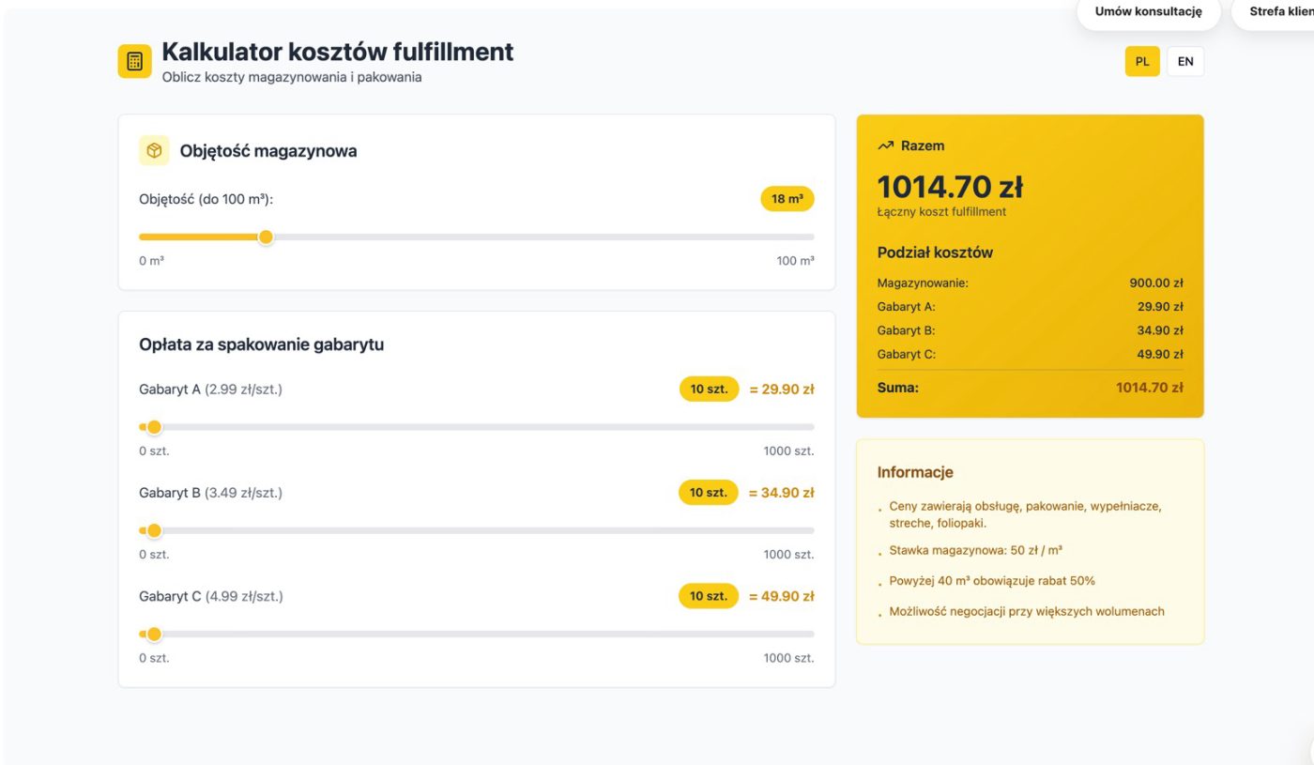
Task: Click the Kalkulator kosztów fulfillment heading
Action: (x=338, y=52)
